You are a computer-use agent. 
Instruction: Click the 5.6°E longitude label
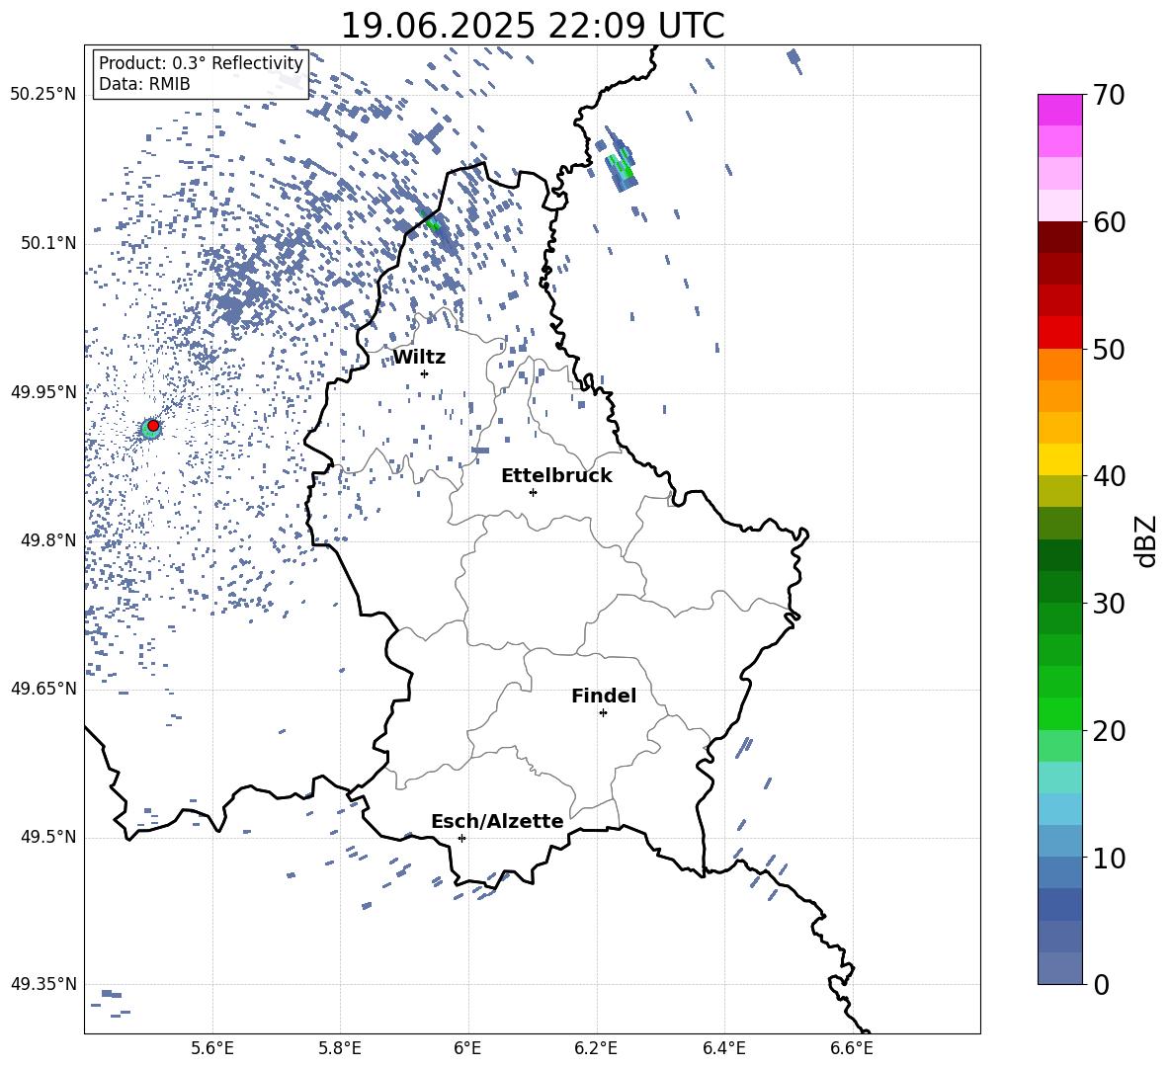click(x=212, y=1048)
